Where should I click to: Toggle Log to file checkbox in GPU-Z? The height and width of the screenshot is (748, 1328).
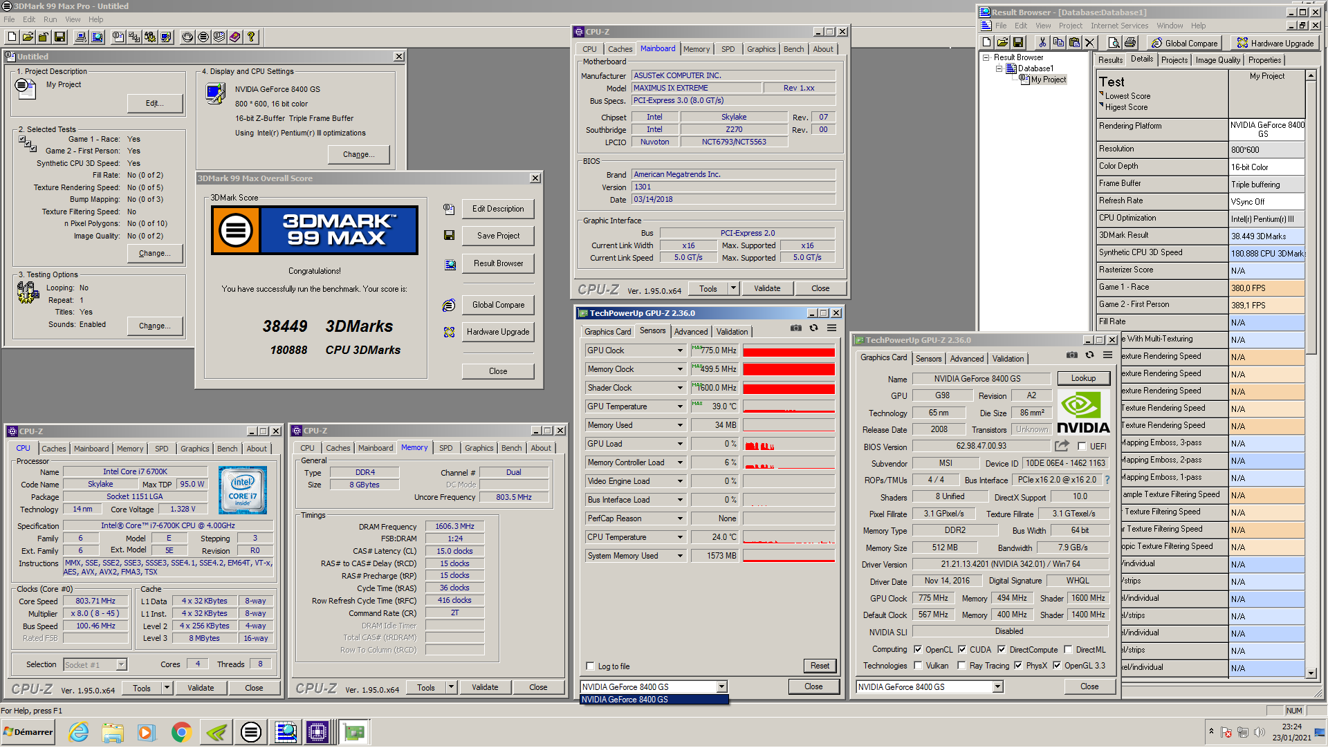click(590, 666)
